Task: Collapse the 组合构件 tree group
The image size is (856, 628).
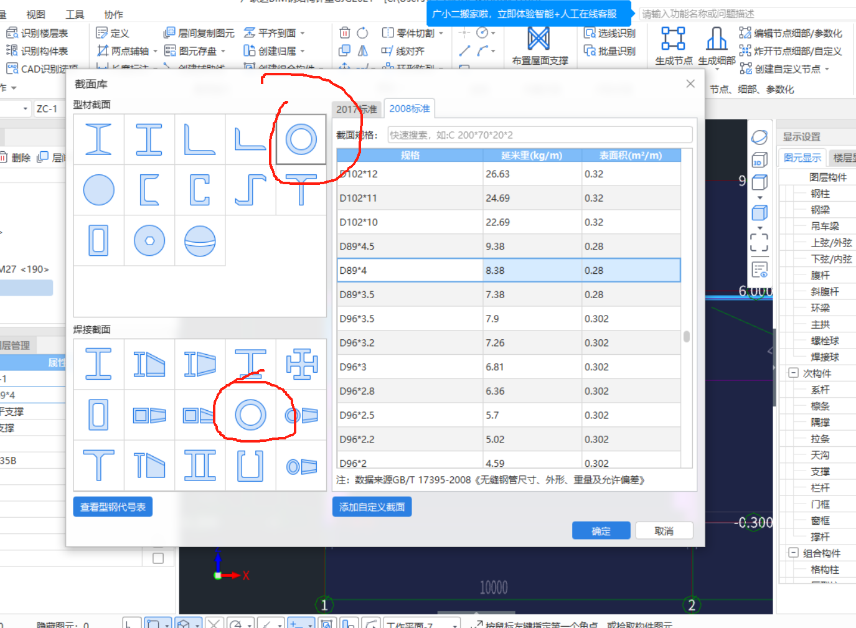Action: tap(793, 552)
